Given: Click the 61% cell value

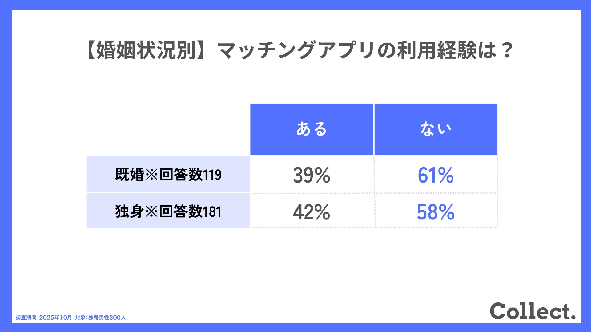Looking at the screenshot, I should coord(436,175).
